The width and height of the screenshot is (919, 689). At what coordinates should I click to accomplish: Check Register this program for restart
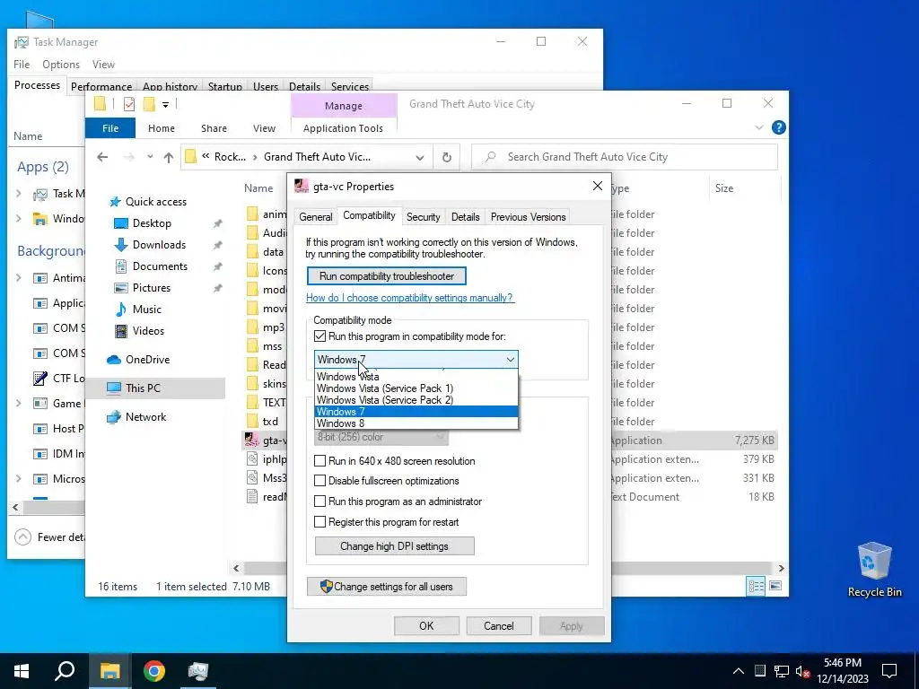320,522
